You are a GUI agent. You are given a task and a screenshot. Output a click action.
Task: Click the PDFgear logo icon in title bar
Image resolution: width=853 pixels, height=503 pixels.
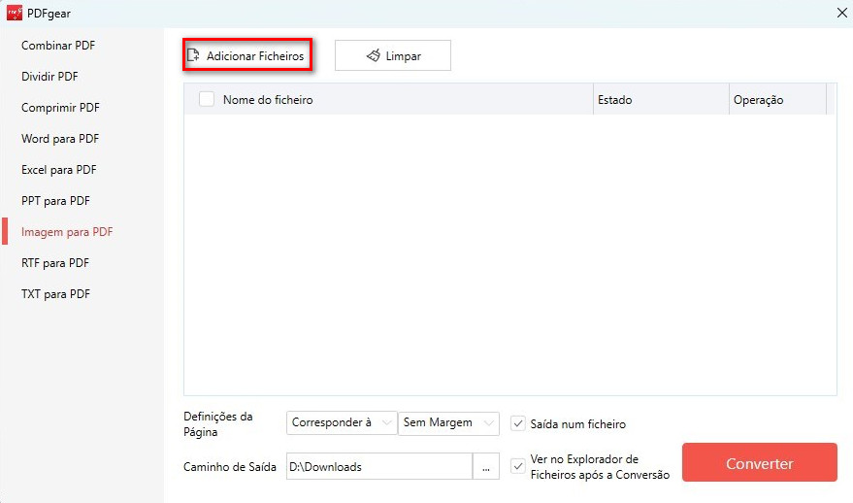click(15, 13)
